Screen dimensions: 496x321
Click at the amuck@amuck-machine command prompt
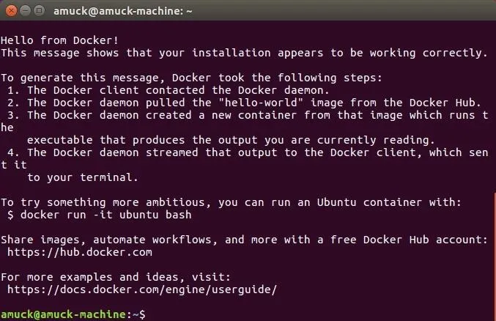(73, 314)
